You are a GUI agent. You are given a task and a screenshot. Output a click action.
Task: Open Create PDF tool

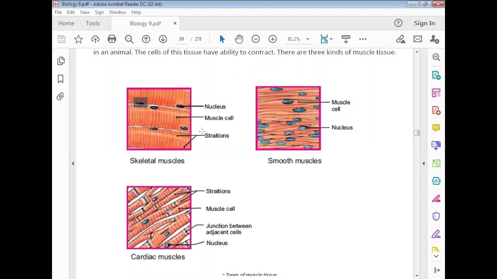436,110
